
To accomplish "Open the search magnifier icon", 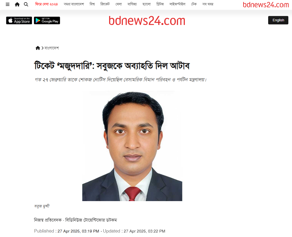I will pyautogui.click(x=26, y=4).
